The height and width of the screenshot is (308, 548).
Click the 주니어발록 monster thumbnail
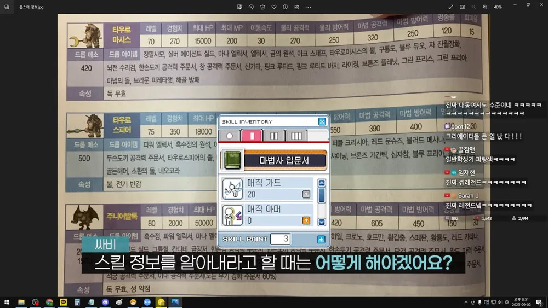click(x=84, y=217)
